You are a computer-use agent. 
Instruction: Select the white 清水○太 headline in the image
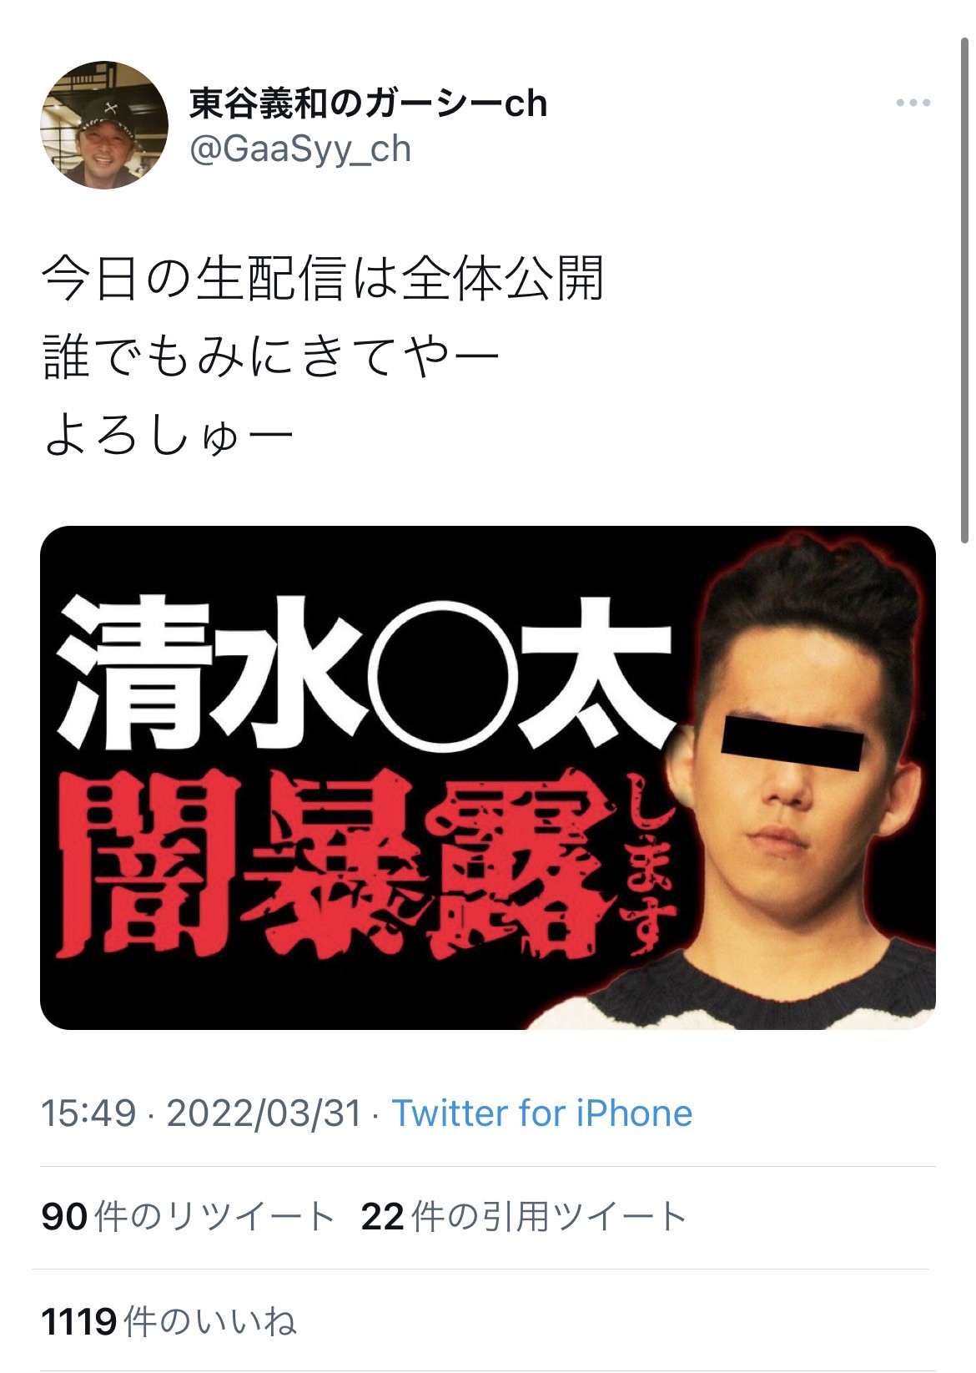365,673
